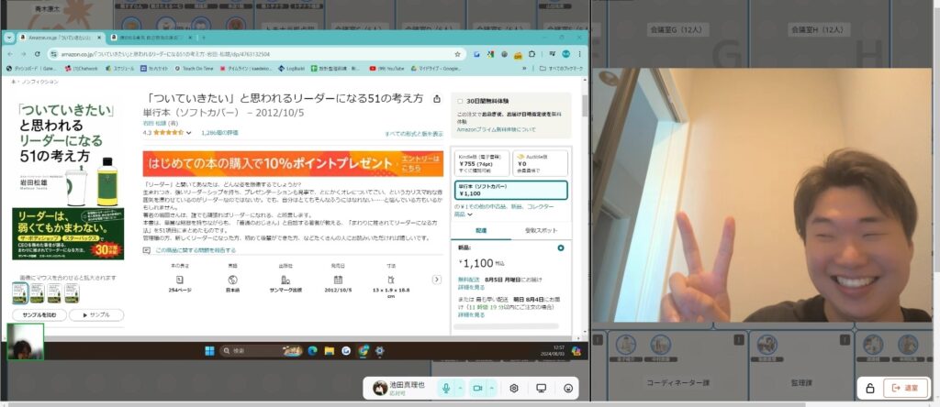Open a new browser tab with plus
This screenshot has width=940, height=407.
[x=204, y=37]
